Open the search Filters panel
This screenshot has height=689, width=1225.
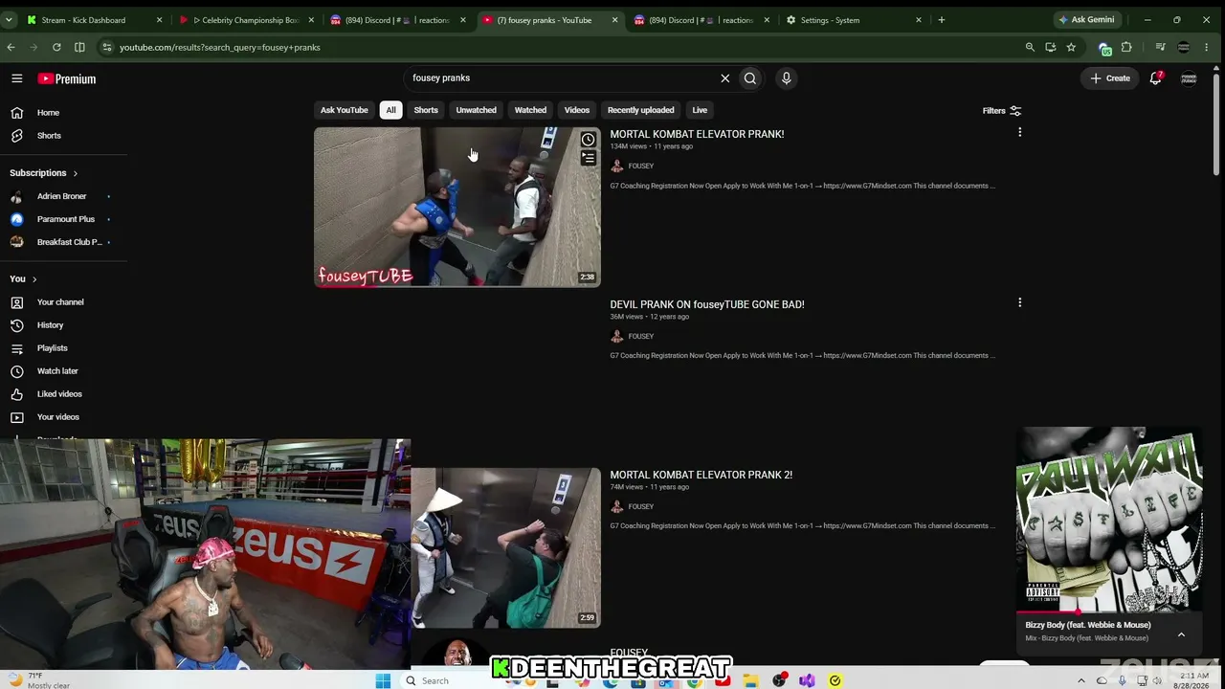1002,110
